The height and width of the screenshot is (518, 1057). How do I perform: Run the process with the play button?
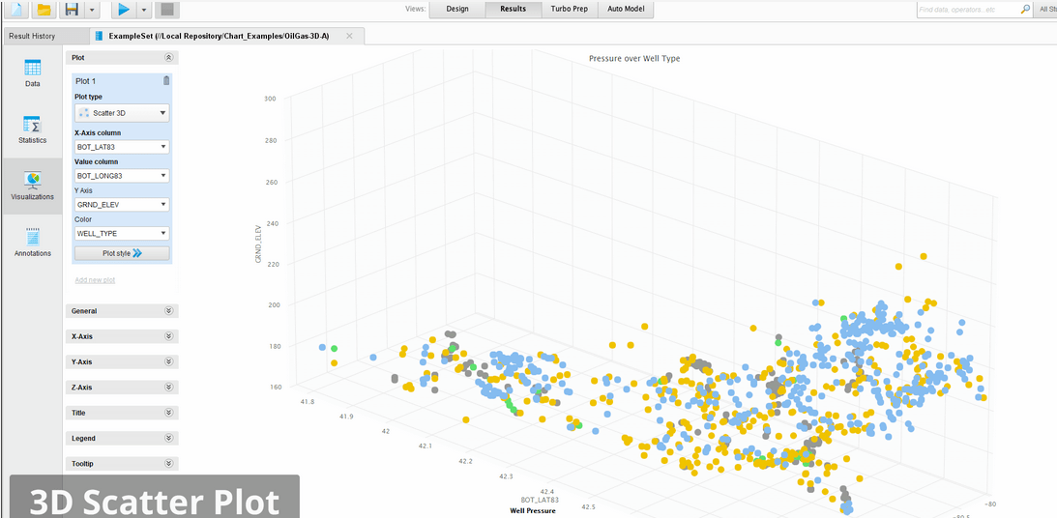pyautogui.click(x=123, y=10)
